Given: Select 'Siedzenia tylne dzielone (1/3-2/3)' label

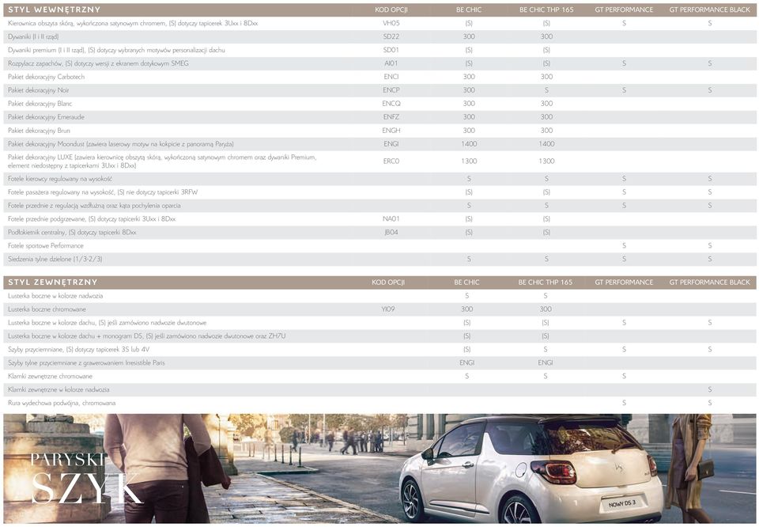Looking at the screenshot, I should [55, 259].
